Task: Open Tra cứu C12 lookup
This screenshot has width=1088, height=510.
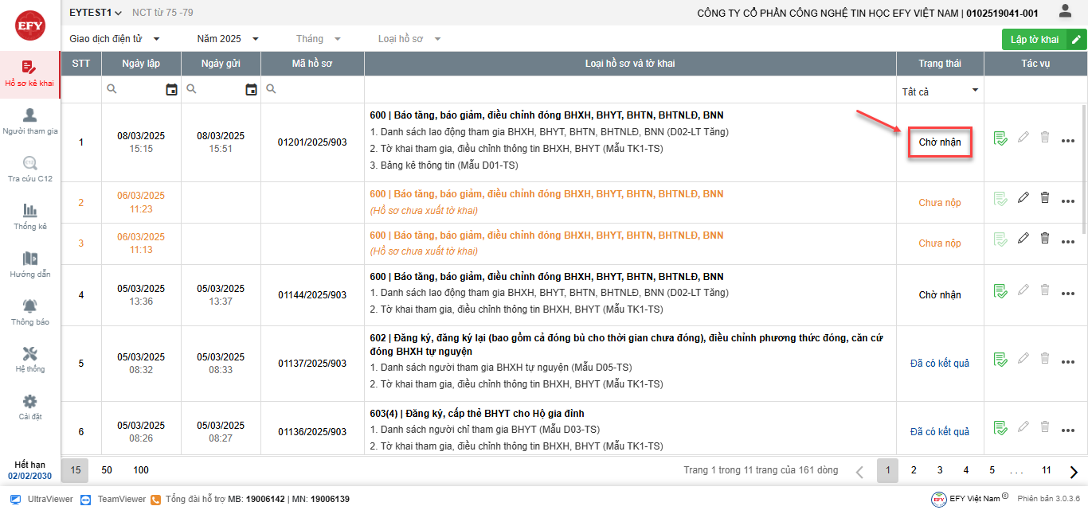Action: tap(30, 169)
